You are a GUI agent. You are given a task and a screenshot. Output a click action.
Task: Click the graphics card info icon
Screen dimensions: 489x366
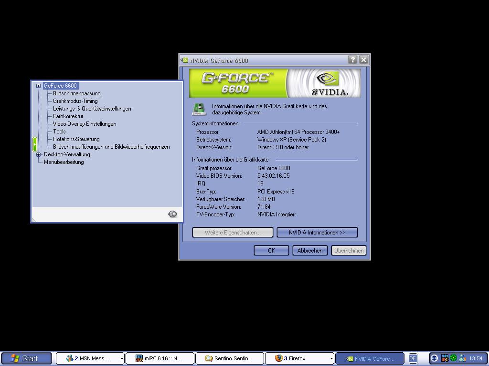pyautogui.click(x=199, y=109)
